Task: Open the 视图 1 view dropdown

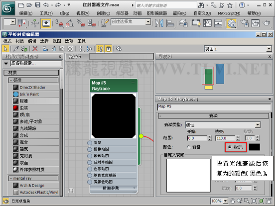Action: (x=269, y=49)
